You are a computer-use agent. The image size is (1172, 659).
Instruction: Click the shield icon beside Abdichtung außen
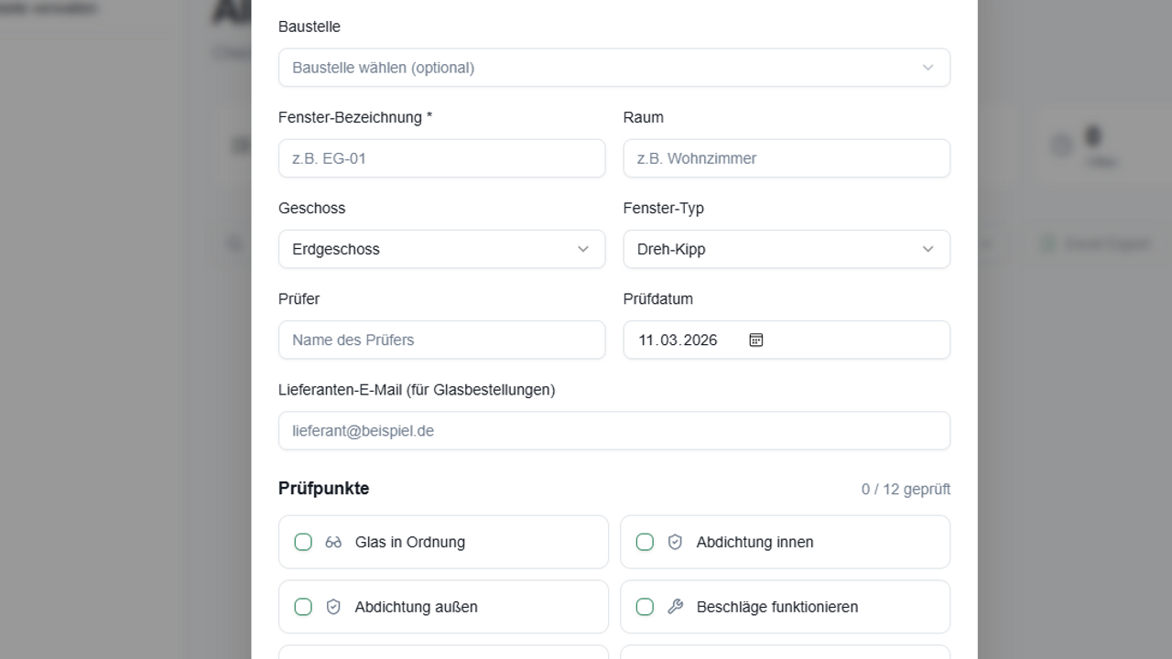pos(333,607)
